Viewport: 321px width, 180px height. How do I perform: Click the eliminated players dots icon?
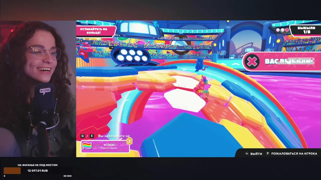[x=282, y=30]
